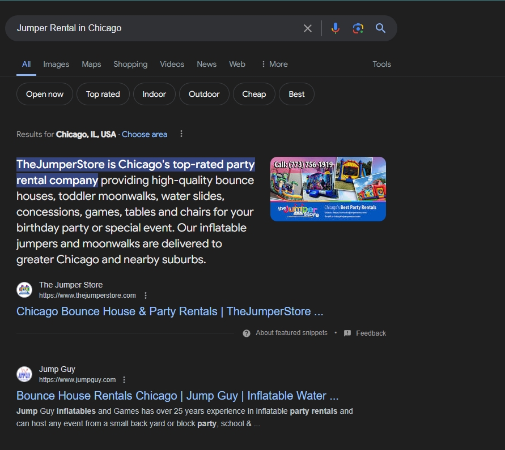Image resolution: width=505 pixels, height=450 pixels.
Task: Click the highlighted snippet text about TheJumperStore
Action: (135, 172)
